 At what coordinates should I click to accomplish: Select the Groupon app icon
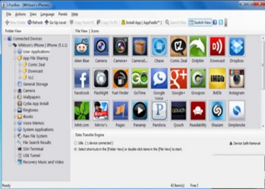(198, 78)
